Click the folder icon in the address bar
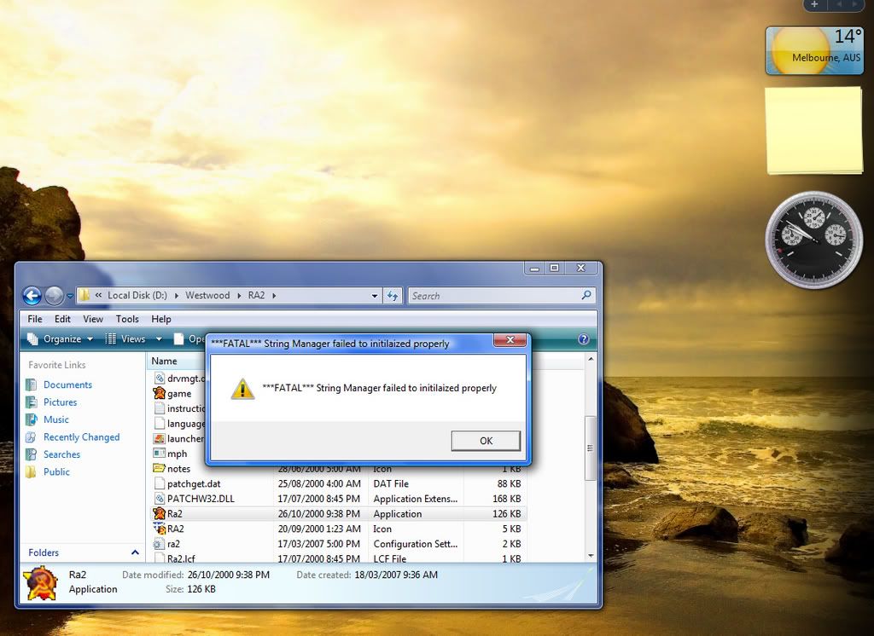Screen dimensions: 874x636 click(x=84, y=295)
